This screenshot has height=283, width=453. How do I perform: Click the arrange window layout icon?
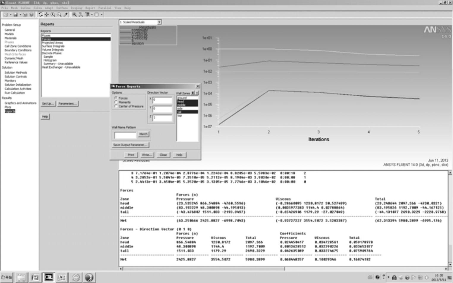tap(87, 15)
